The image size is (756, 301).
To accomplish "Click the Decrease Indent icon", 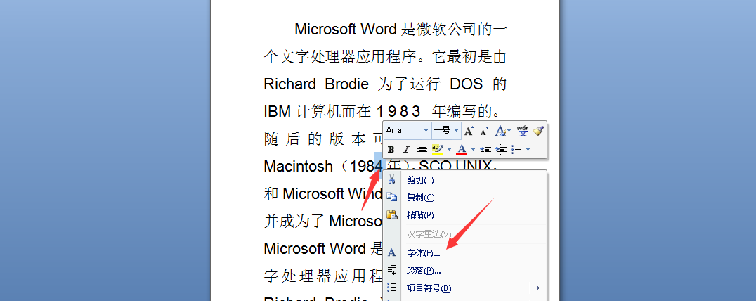I will (x=486, y=150).
